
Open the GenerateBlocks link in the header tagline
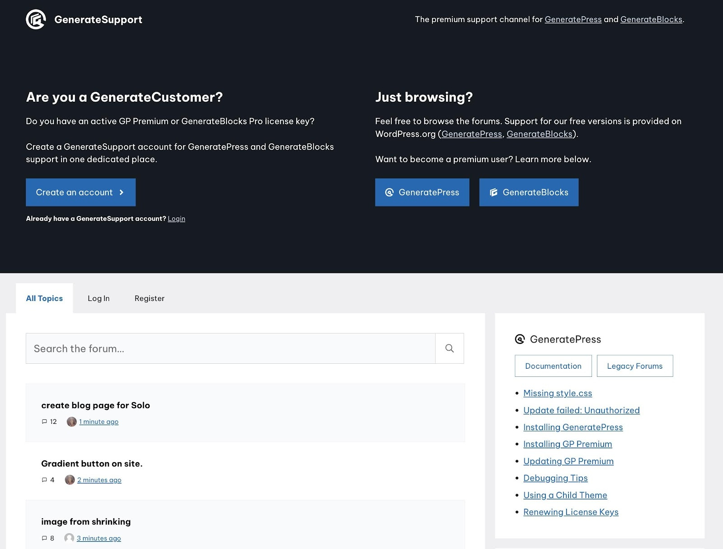click(x=651, y=19)
